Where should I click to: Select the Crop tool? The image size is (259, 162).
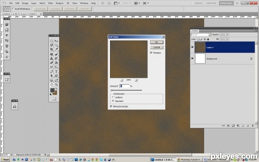pos(51,49)
